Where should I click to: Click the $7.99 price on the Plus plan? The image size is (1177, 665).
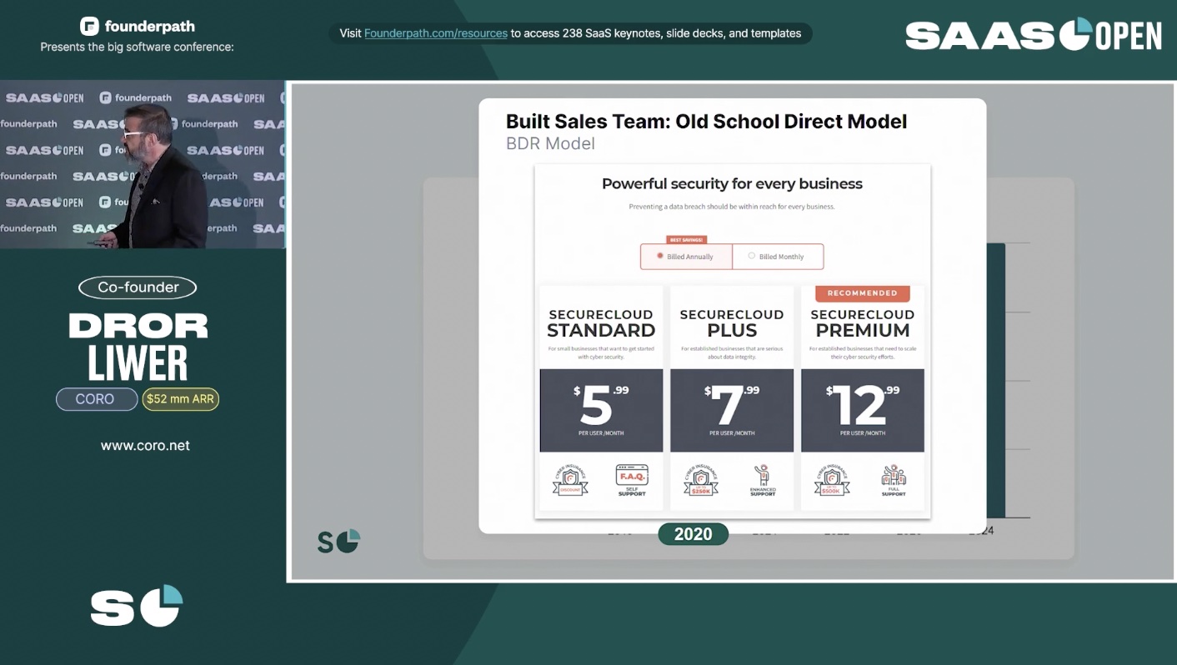[732, 404]
